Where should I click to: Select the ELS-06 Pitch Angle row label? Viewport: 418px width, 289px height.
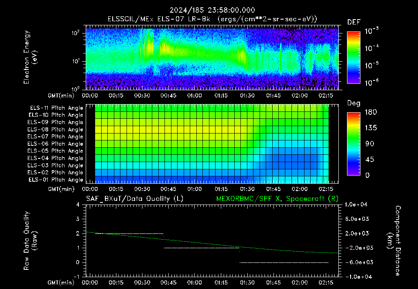(56, 144)
